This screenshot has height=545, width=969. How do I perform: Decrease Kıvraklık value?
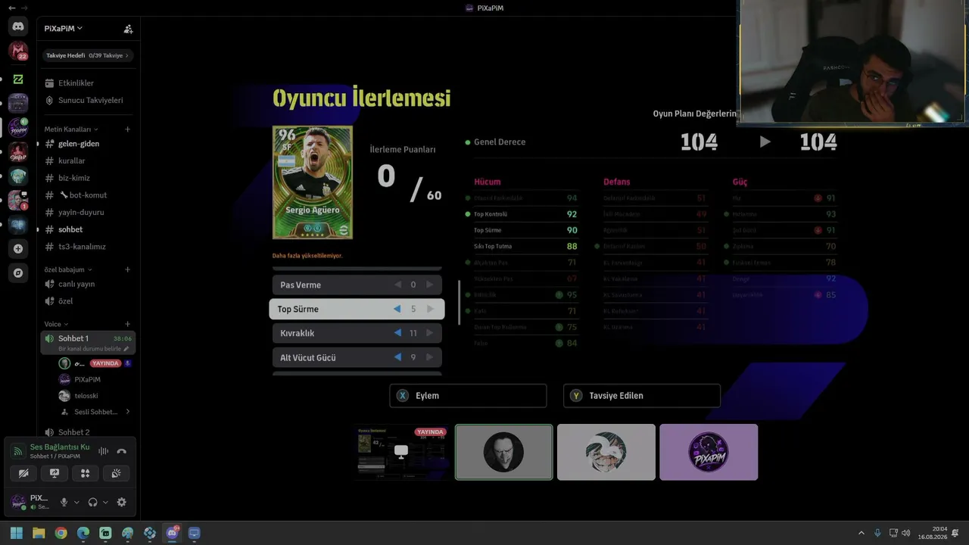[x=398, y=333]
